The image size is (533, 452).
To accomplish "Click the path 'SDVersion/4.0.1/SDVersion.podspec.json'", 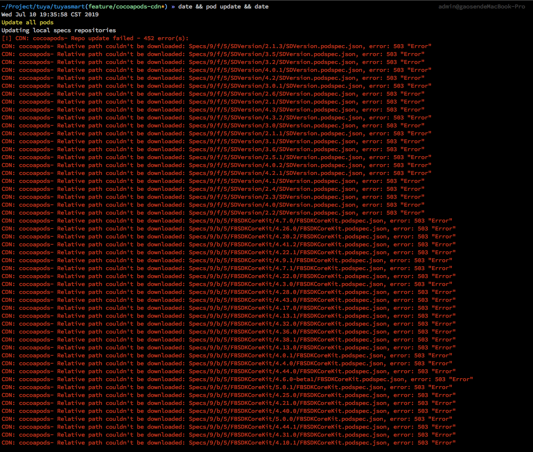I will pos(296,70).
